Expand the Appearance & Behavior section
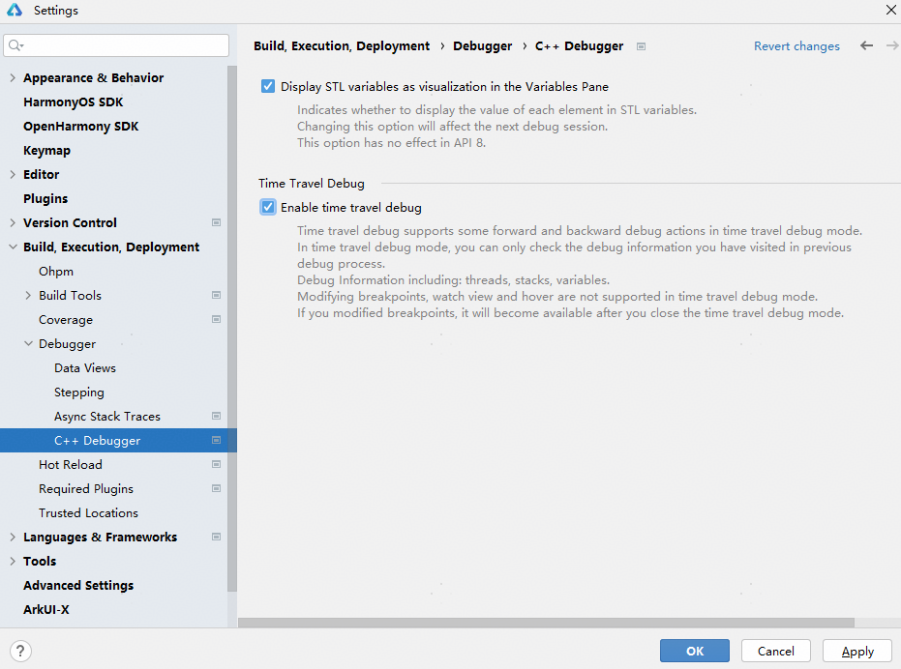Image resolution: width=901 pixels, height=669 pixels. 12,77
